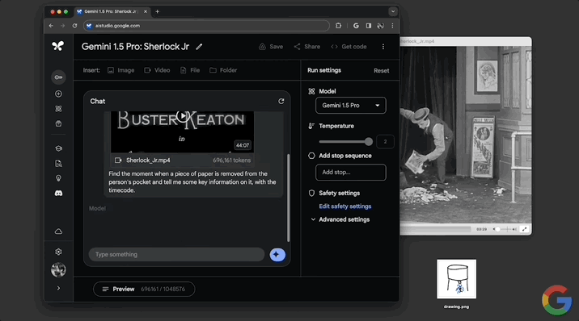Click Edit safety settings link

tap(345, 206)
